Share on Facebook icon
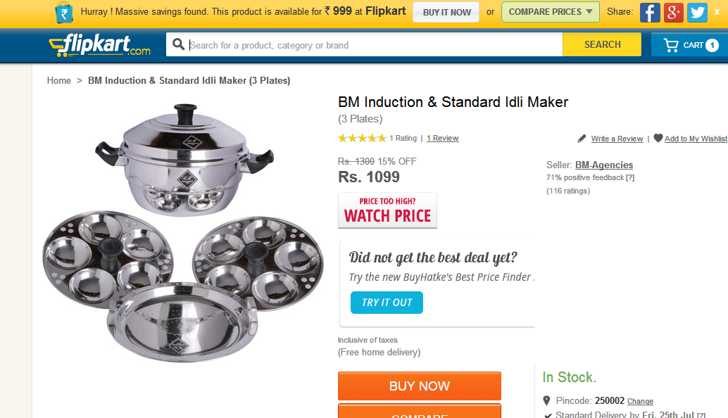728x418 pixels. [650, 12]
